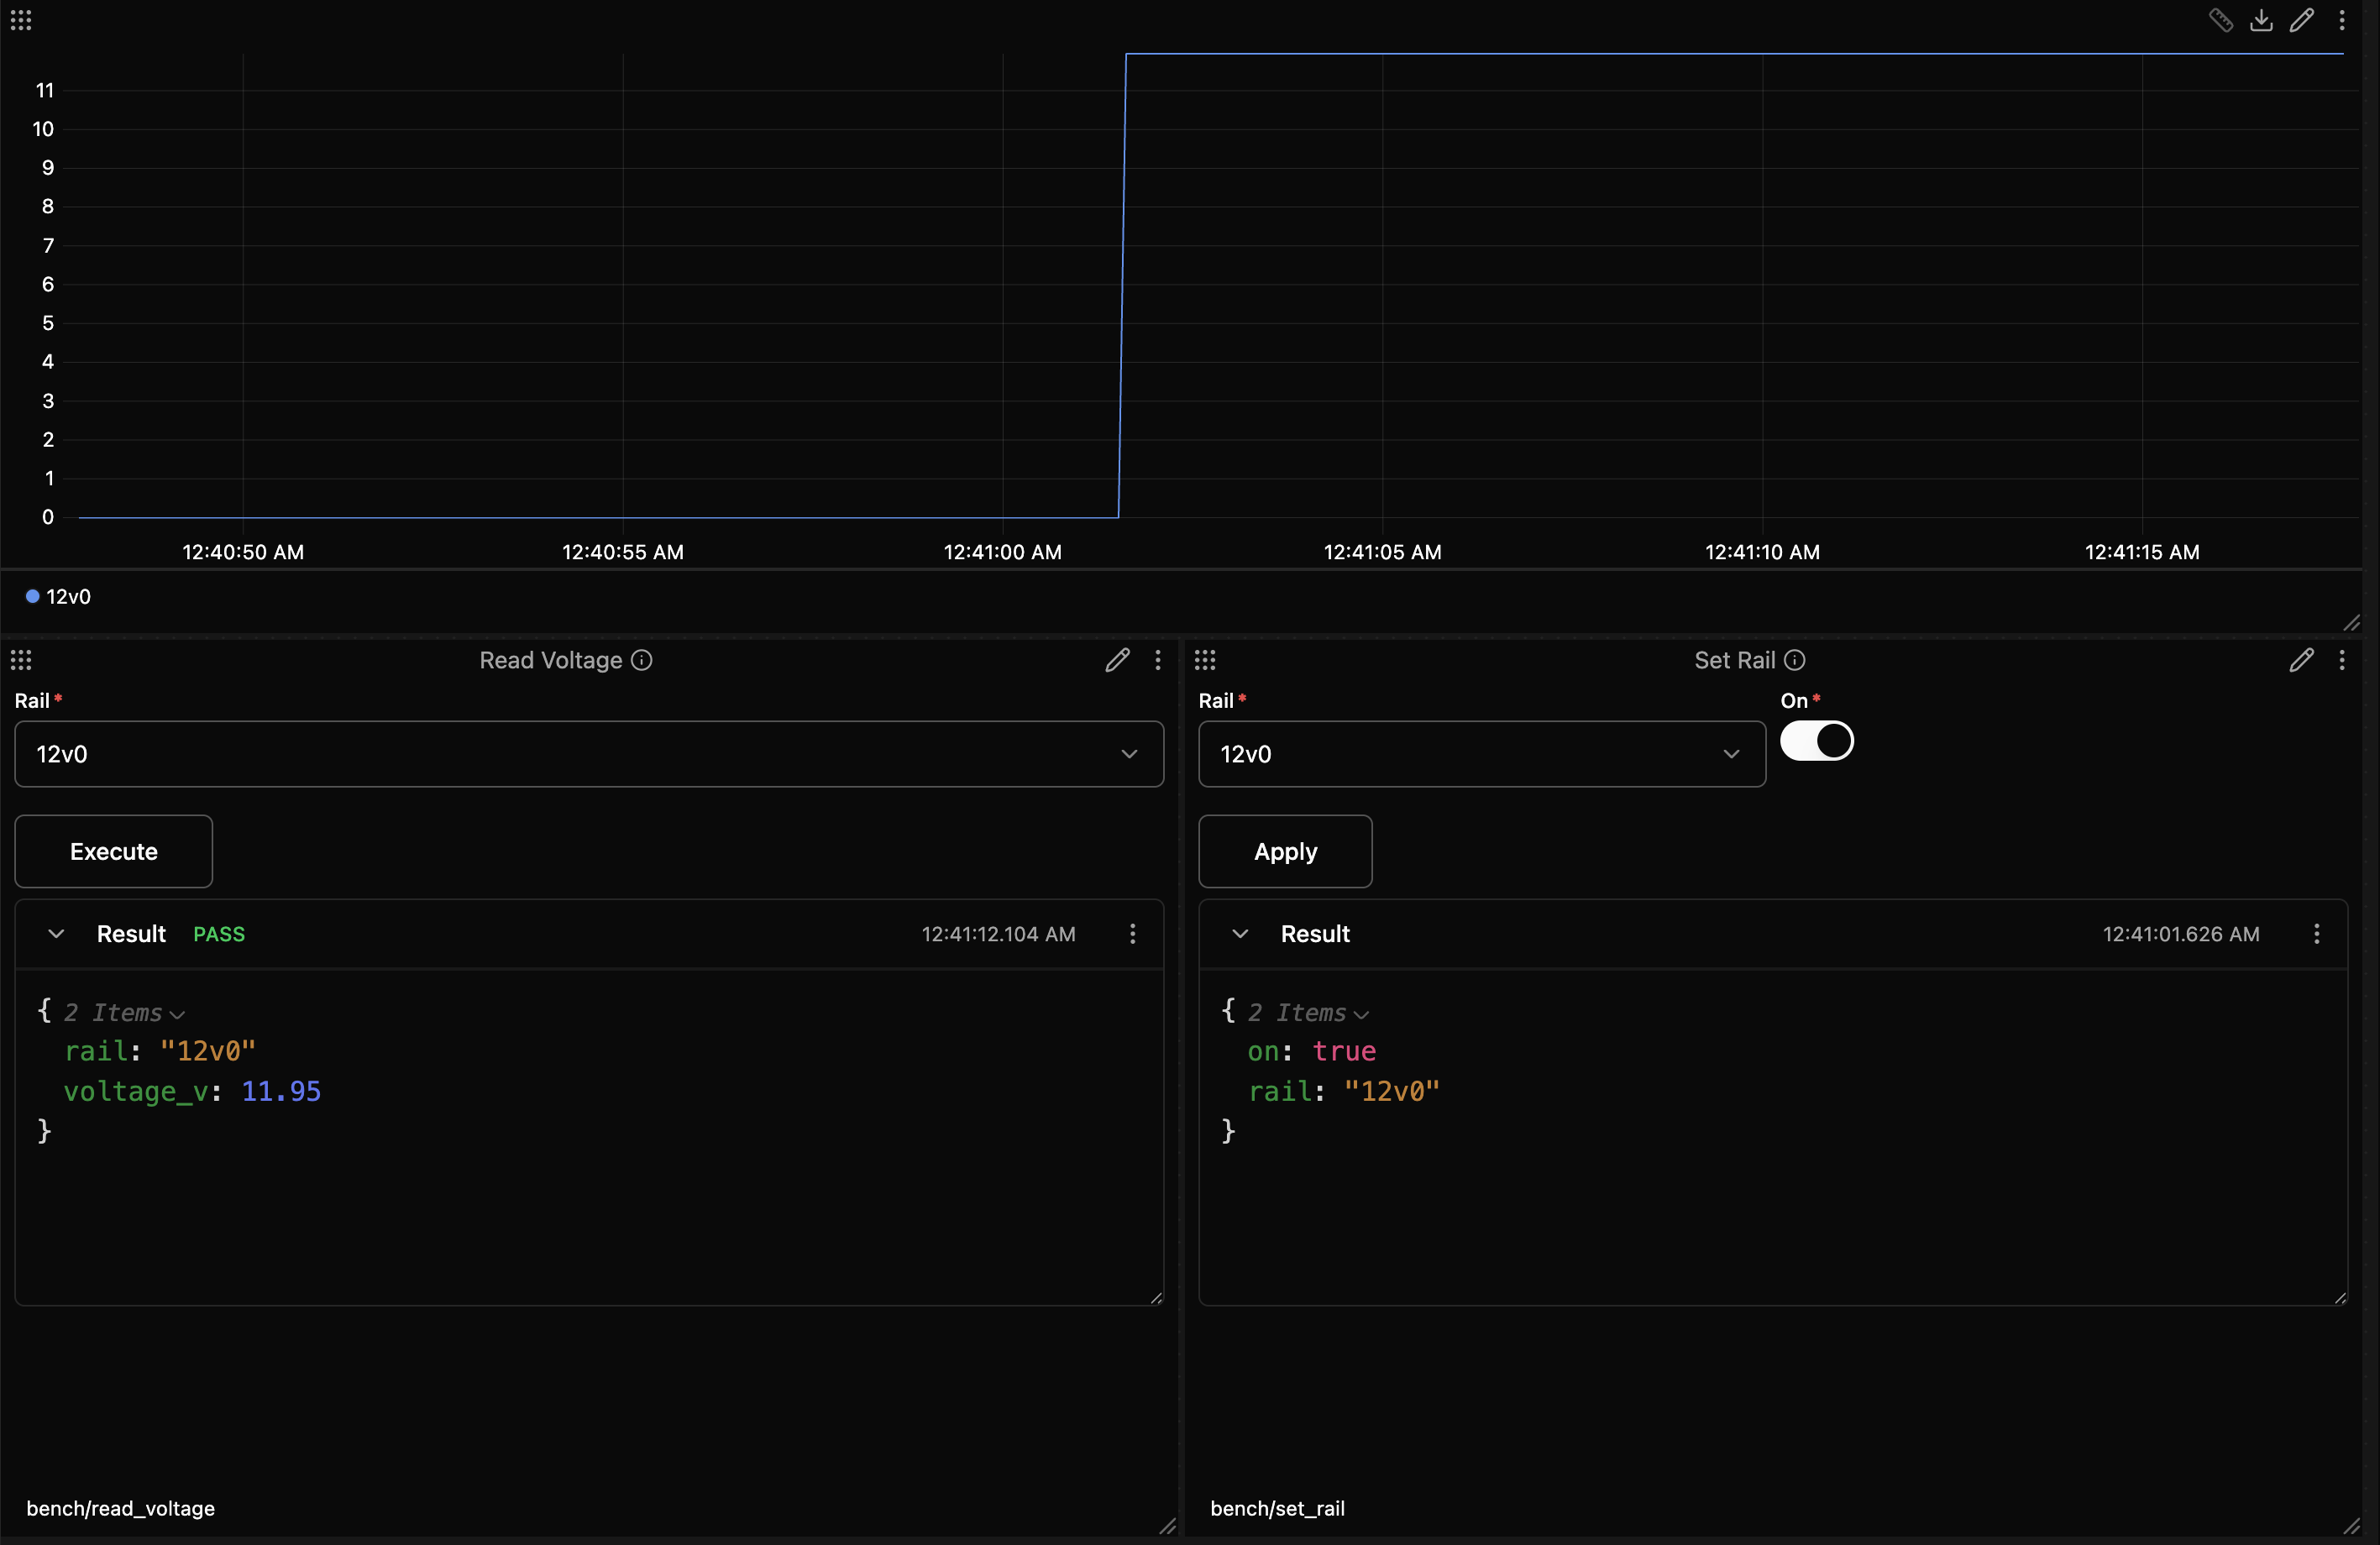
Task: Collapse the Set Rail Result section
Action: coord(1240,934)
